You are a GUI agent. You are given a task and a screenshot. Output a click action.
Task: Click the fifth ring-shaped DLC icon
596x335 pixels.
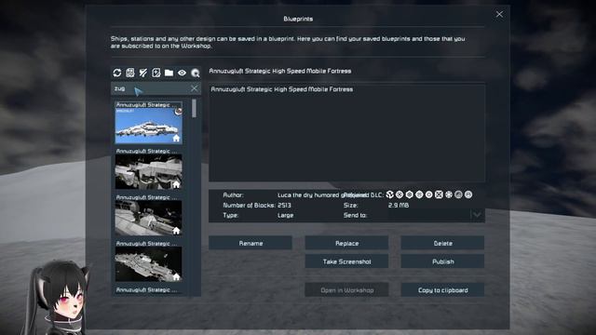[x=429, y=194]
